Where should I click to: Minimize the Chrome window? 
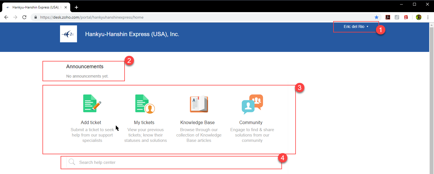401,4
